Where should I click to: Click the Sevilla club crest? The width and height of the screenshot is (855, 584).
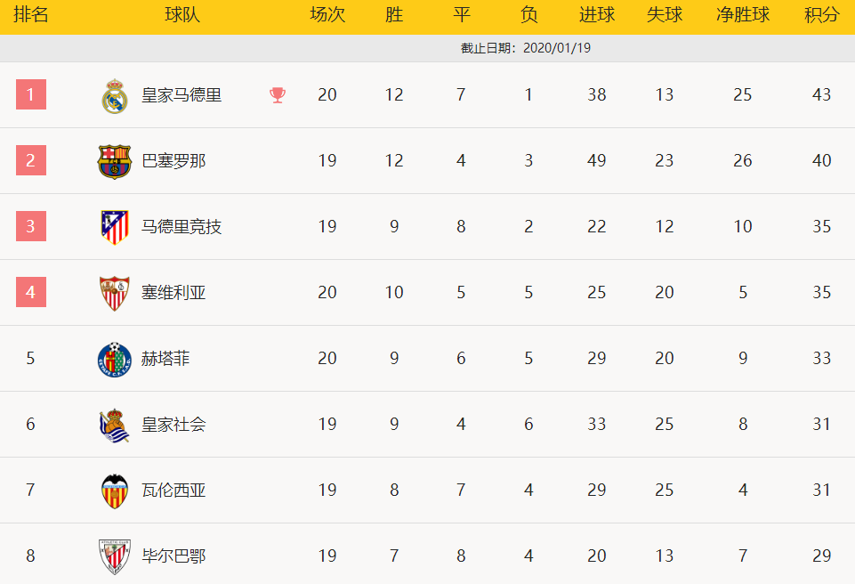(115, 293)
